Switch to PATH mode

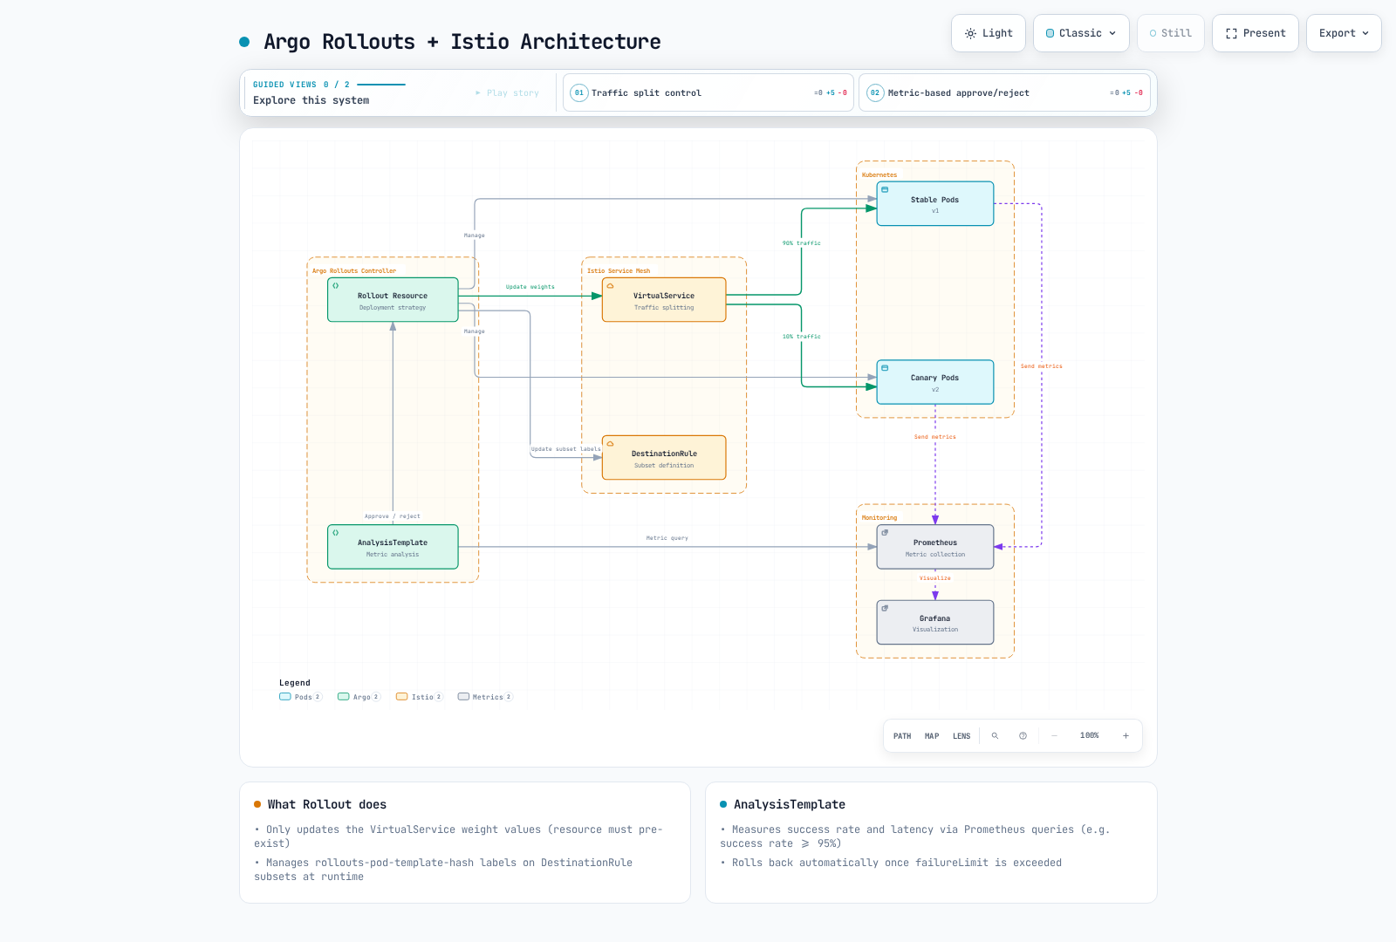click(902, 736)
